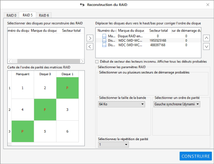The height and width of the screenshot is (164, 214).
Task: Click the RAID reconstruction icon in the title bar
Action: pyautogui.click(x=82, y=5)
